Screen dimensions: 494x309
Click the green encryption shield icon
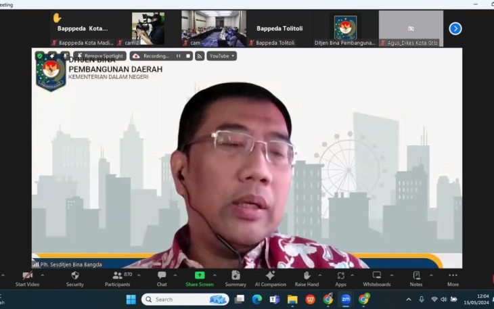tap(40, 56)
